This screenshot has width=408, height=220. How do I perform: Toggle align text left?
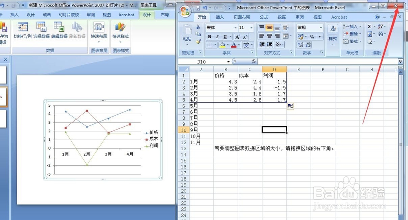pyautogui.click(x=262, y=36)
